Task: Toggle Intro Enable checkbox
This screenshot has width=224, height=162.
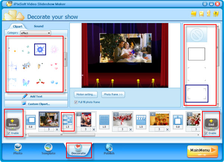Action: (x=9, y=133)
